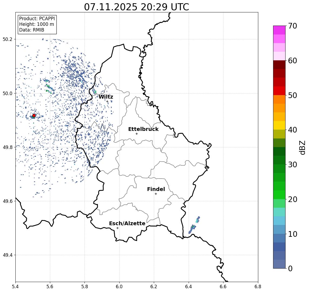Click the Wiltz station cross marker
This screenshot has width=309, height=292.
tap(107, 101)
